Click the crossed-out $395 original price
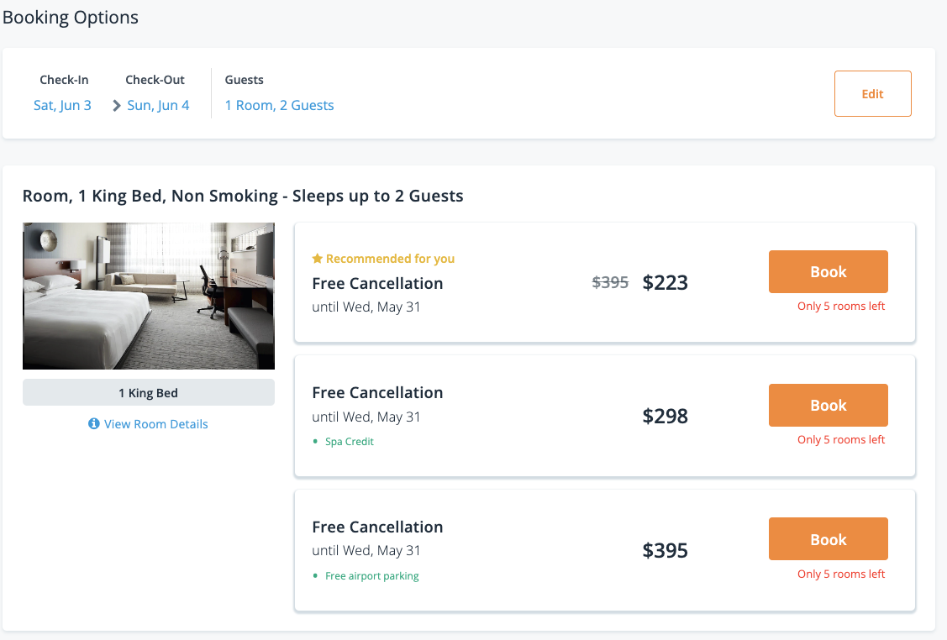The image size is (947, 640). [610, 283]
